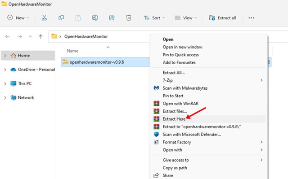288x179 pixels.
Task: Open the Recent locations chevron dropdown
Action: click(30, 37)
